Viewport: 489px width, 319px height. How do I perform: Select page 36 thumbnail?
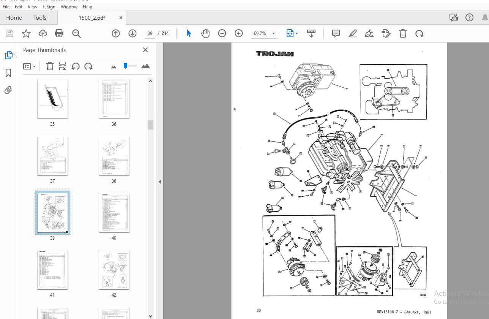(x=114, y=99)
